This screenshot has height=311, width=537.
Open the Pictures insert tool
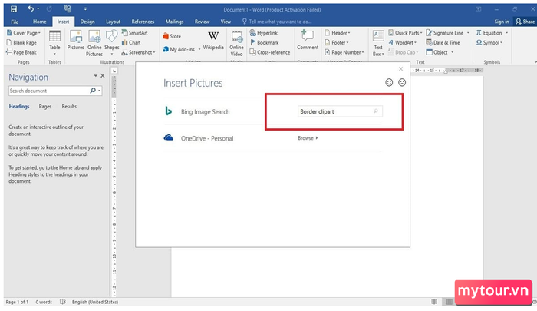75,40
